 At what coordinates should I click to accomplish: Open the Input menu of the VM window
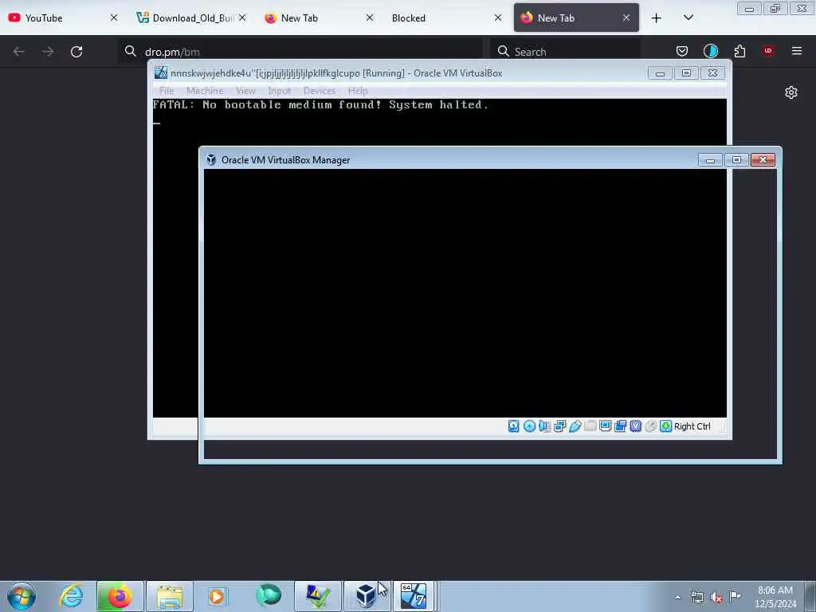point(280,91)
